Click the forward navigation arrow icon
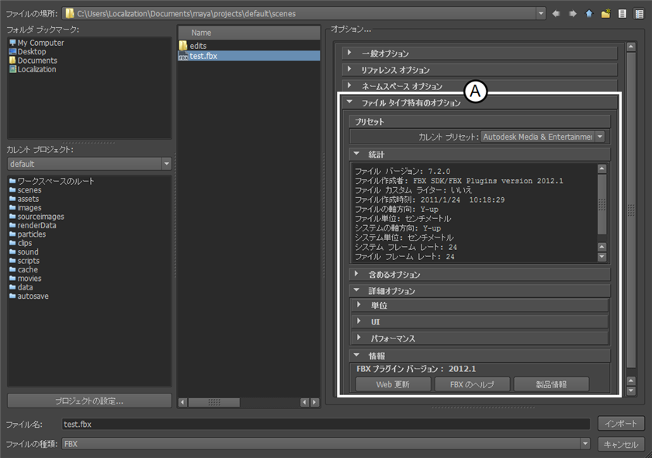The image size is (652, 458). tap(572, 13)
